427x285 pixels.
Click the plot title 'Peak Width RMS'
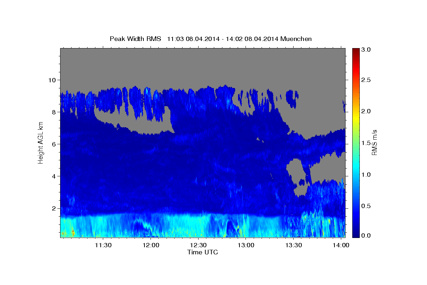pos(136,38)
